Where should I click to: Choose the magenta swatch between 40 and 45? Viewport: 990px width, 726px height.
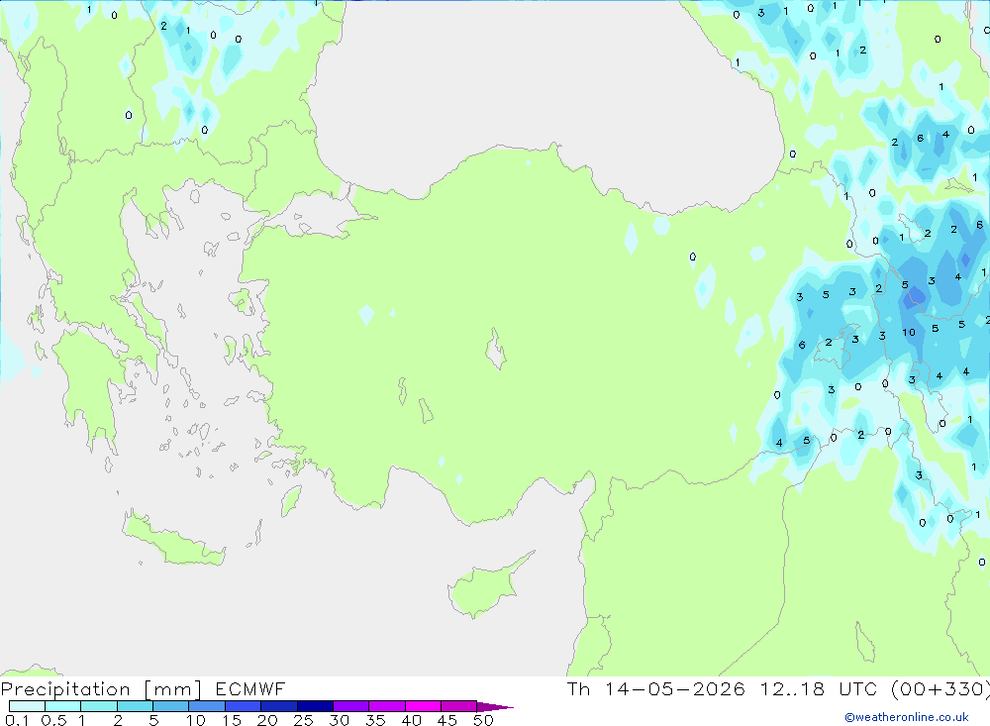click(x=423, y=706)
